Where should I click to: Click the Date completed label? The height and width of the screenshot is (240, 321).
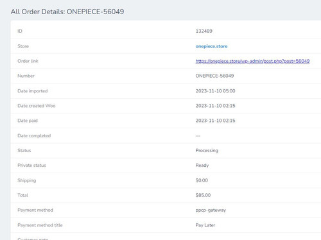[x=34, y=136]
